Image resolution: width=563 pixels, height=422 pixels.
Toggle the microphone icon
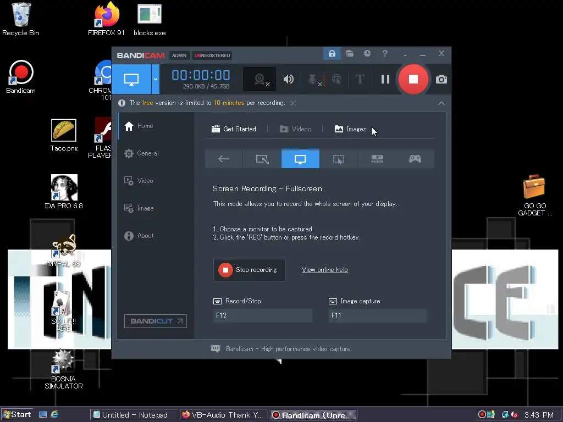click(314, 79)
